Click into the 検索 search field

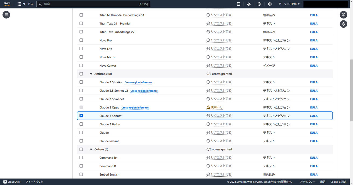[93, 4]
